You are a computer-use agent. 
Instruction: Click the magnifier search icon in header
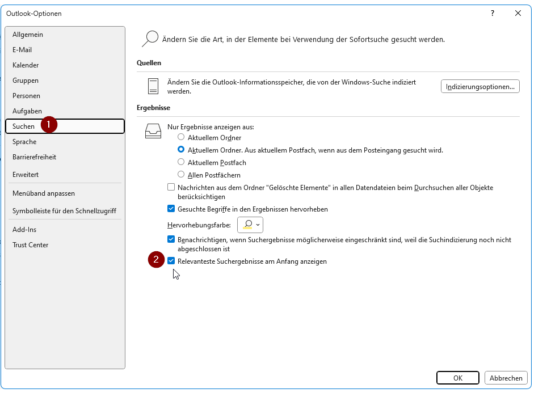tap(150, 39)
